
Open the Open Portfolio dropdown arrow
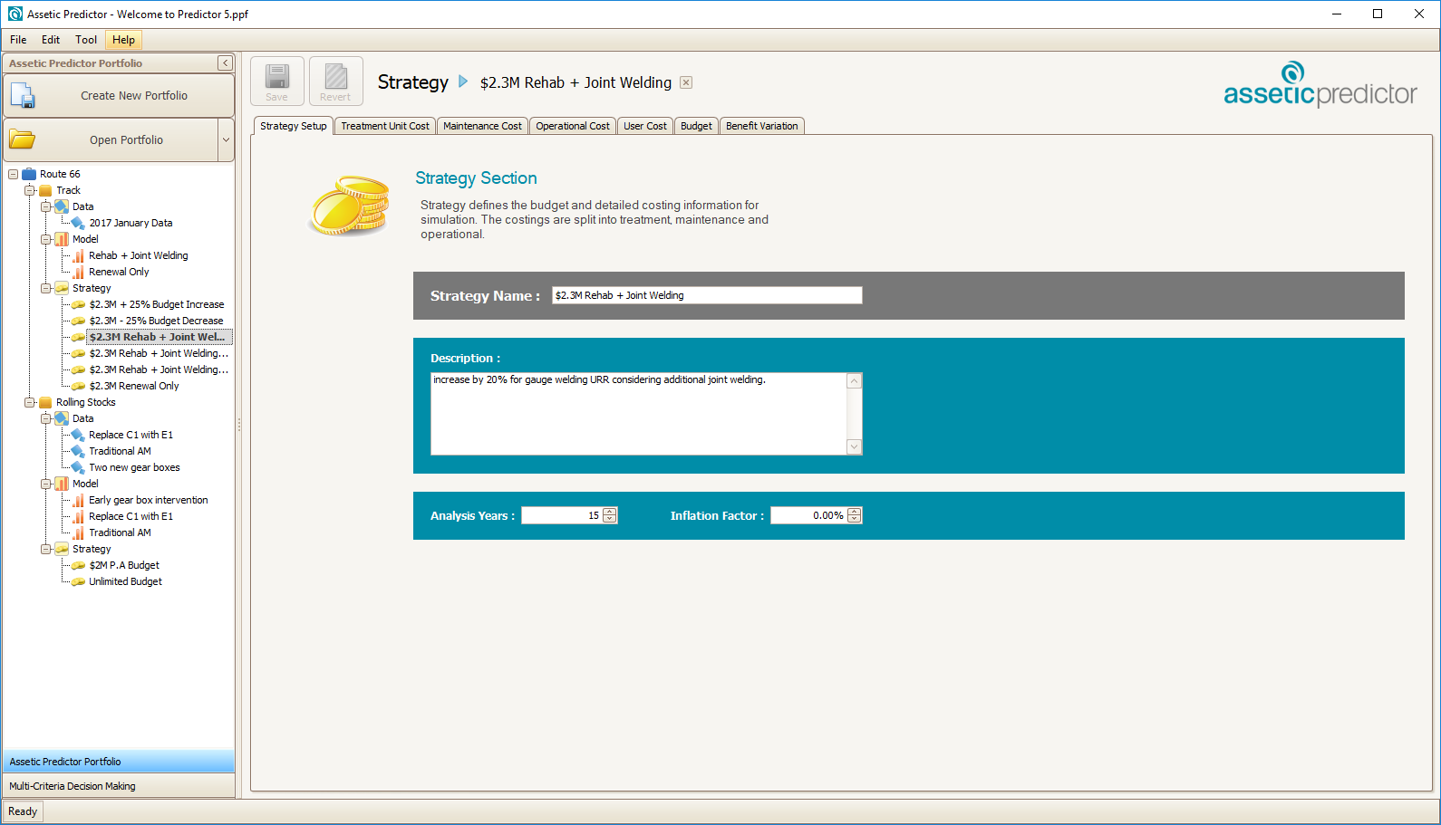pyautogui.click(x=226, y=140)
